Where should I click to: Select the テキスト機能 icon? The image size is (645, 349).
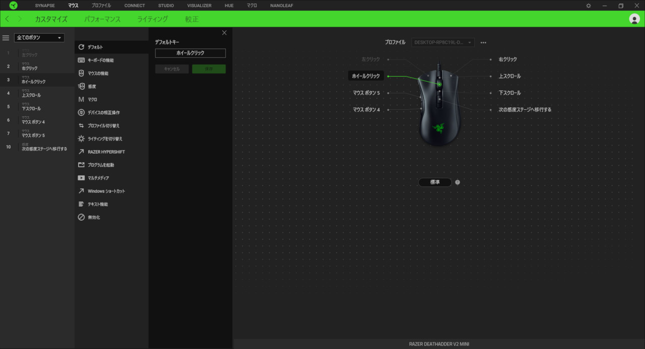pyautogui.click(x=81, y=204)
